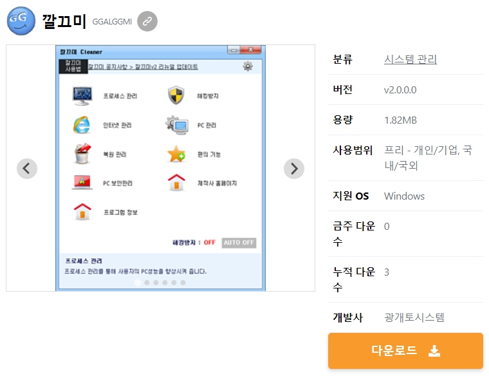
Task: Click the 해킹방지 label beside shield
Action: 207,96
